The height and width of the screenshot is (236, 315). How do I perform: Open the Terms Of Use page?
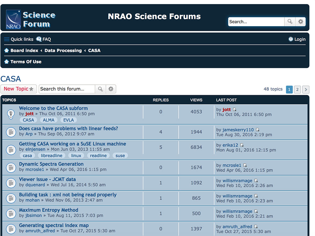pos(26,62)
